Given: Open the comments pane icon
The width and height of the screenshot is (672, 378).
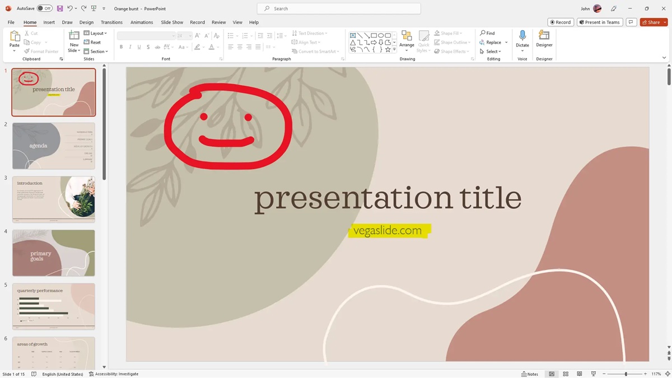Looking at the screenshot, I should 631,22.
